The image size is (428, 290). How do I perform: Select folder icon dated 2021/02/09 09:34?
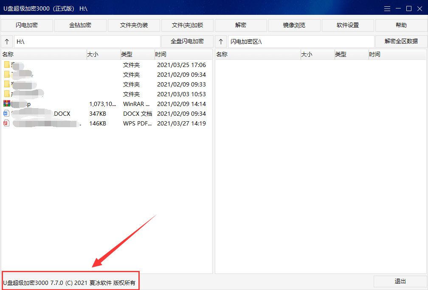coord(7,75)
